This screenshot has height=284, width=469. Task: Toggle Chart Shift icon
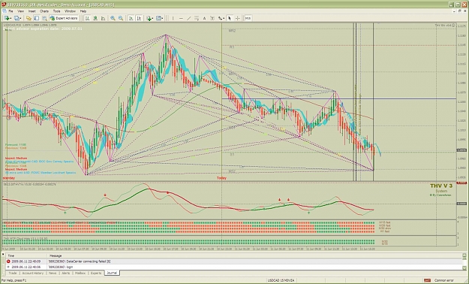click(x=139, y=18)
